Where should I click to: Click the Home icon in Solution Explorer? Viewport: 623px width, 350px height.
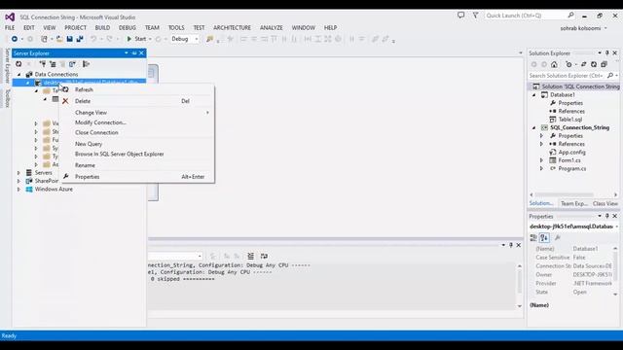coord(554,64)
